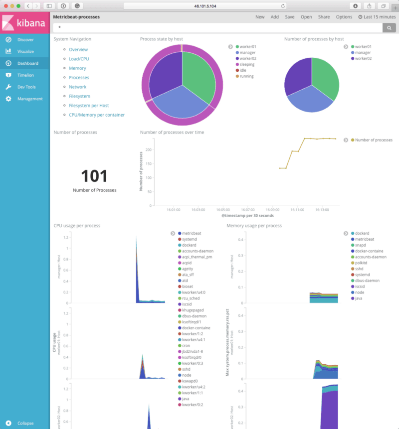Click the Safari reload page icon
The height and width of the screenshot is (429, 399).
tap(283, 6)
